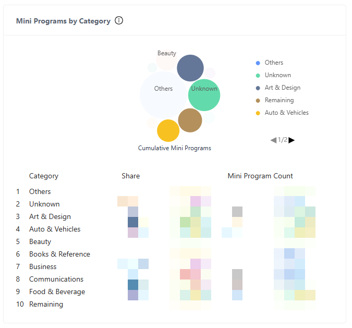This screenshot has width=352, height=328.
Task: Click the yellow Auto & Vehicles bubble
Action: [x=168, y=130]
